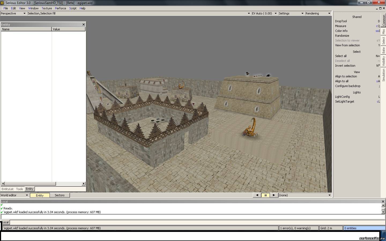Switch to the Visibility side tab
386x241 pixels.
pos(384,61)
